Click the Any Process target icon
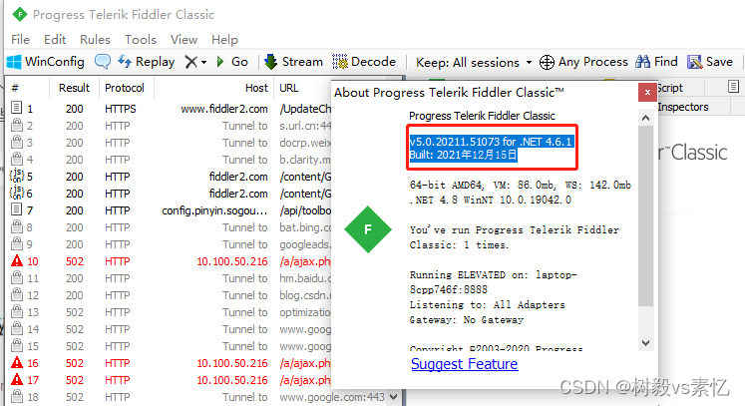745x406 pixels. click(547, 62)
